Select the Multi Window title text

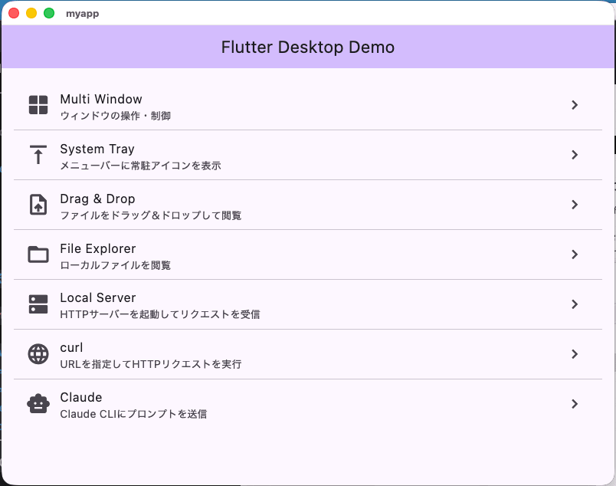click(101, 99)
